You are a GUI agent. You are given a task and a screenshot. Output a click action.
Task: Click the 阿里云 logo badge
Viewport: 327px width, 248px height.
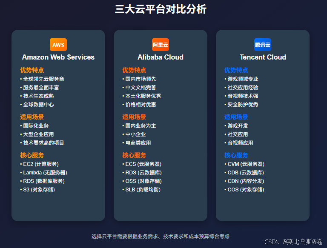[161, 45]
